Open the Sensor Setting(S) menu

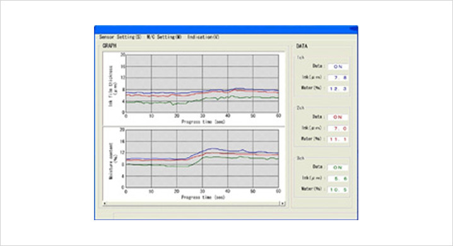pyautogui.click(x=120, y=37)
